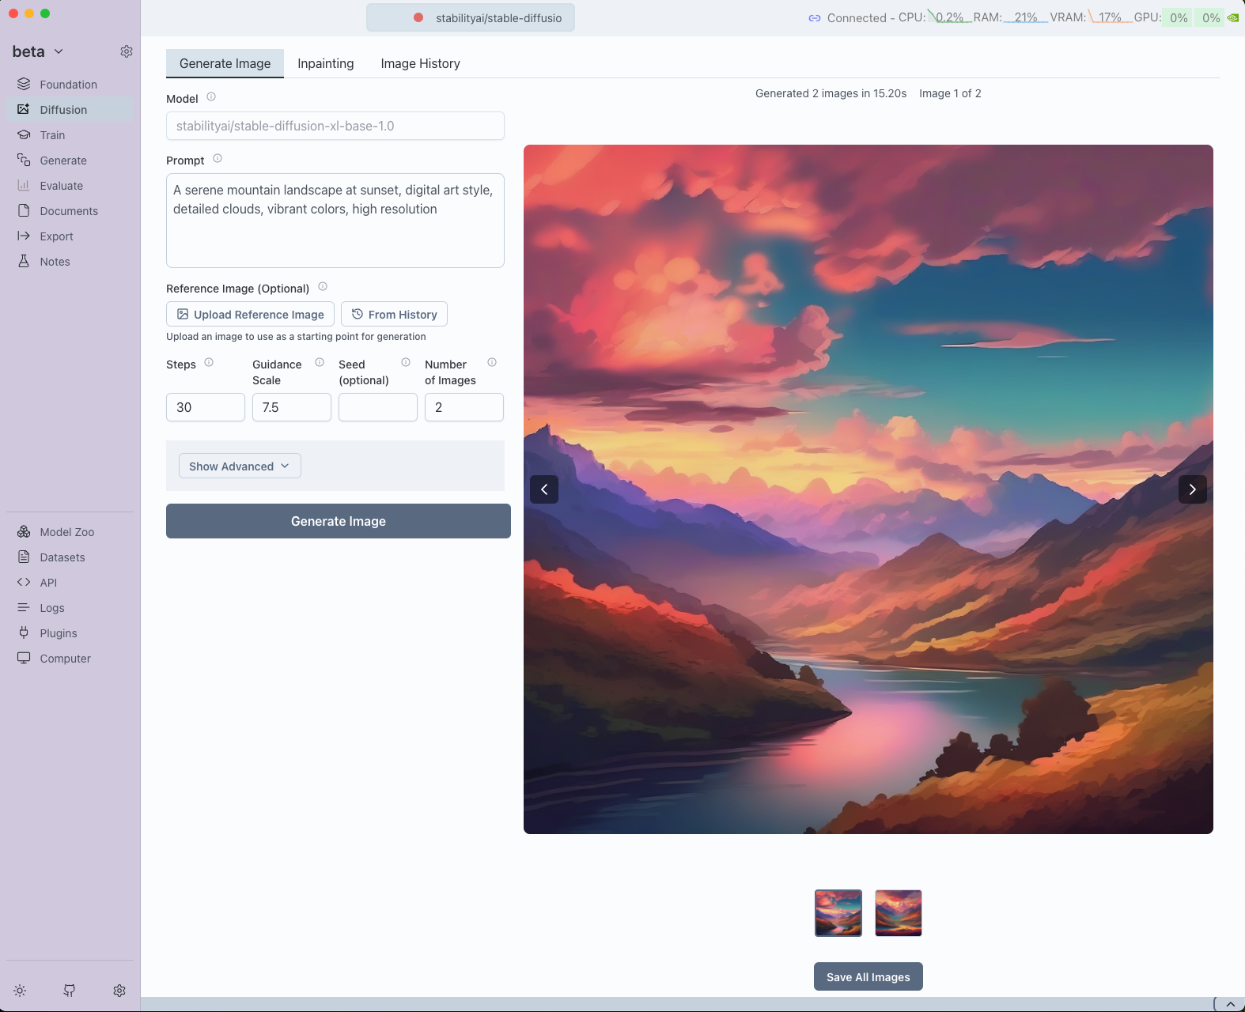
Task: Click the Prompt info icon
Action: click(218, 159)
